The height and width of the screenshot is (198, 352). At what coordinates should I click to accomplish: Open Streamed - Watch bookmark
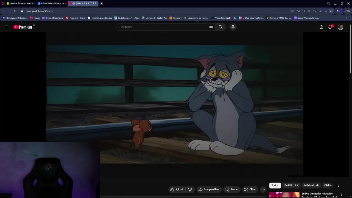154,18
